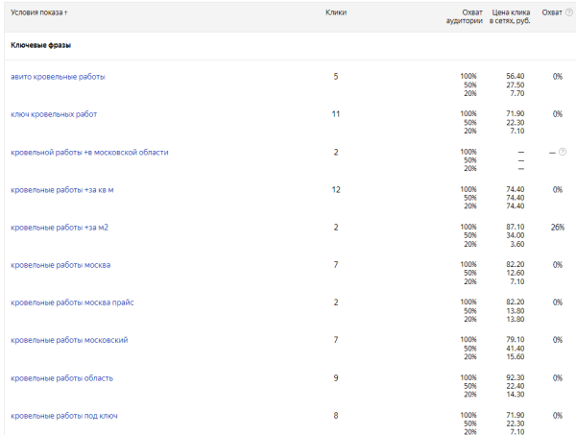The width and height of the screenshot is (576, 435).
Task: Click the 92.30 price for кровельные работы область
Action: (515, 377)
